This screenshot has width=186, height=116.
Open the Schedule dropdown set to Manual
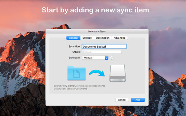(x=95, y=58)
